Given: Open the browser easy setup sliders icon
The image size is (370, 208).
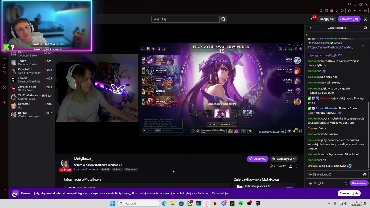Looking at the screenshot, I should (365, 11).
